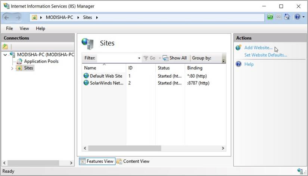The height and width of the screenshot is (176, 308).
Task: Click the Go funnel icon in filter bar
Action: pyautogui.click(x=146, y=58)
